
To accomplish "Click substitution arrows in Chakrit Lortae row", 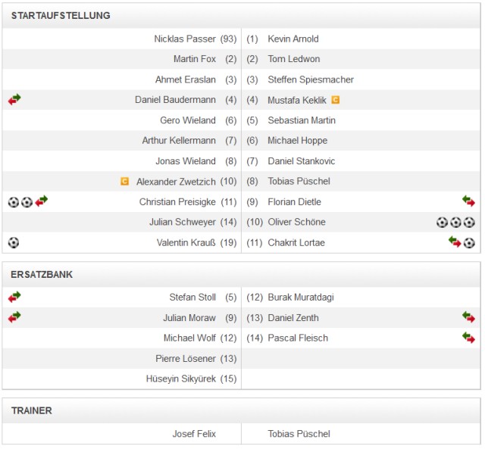I will click(455, 242).
